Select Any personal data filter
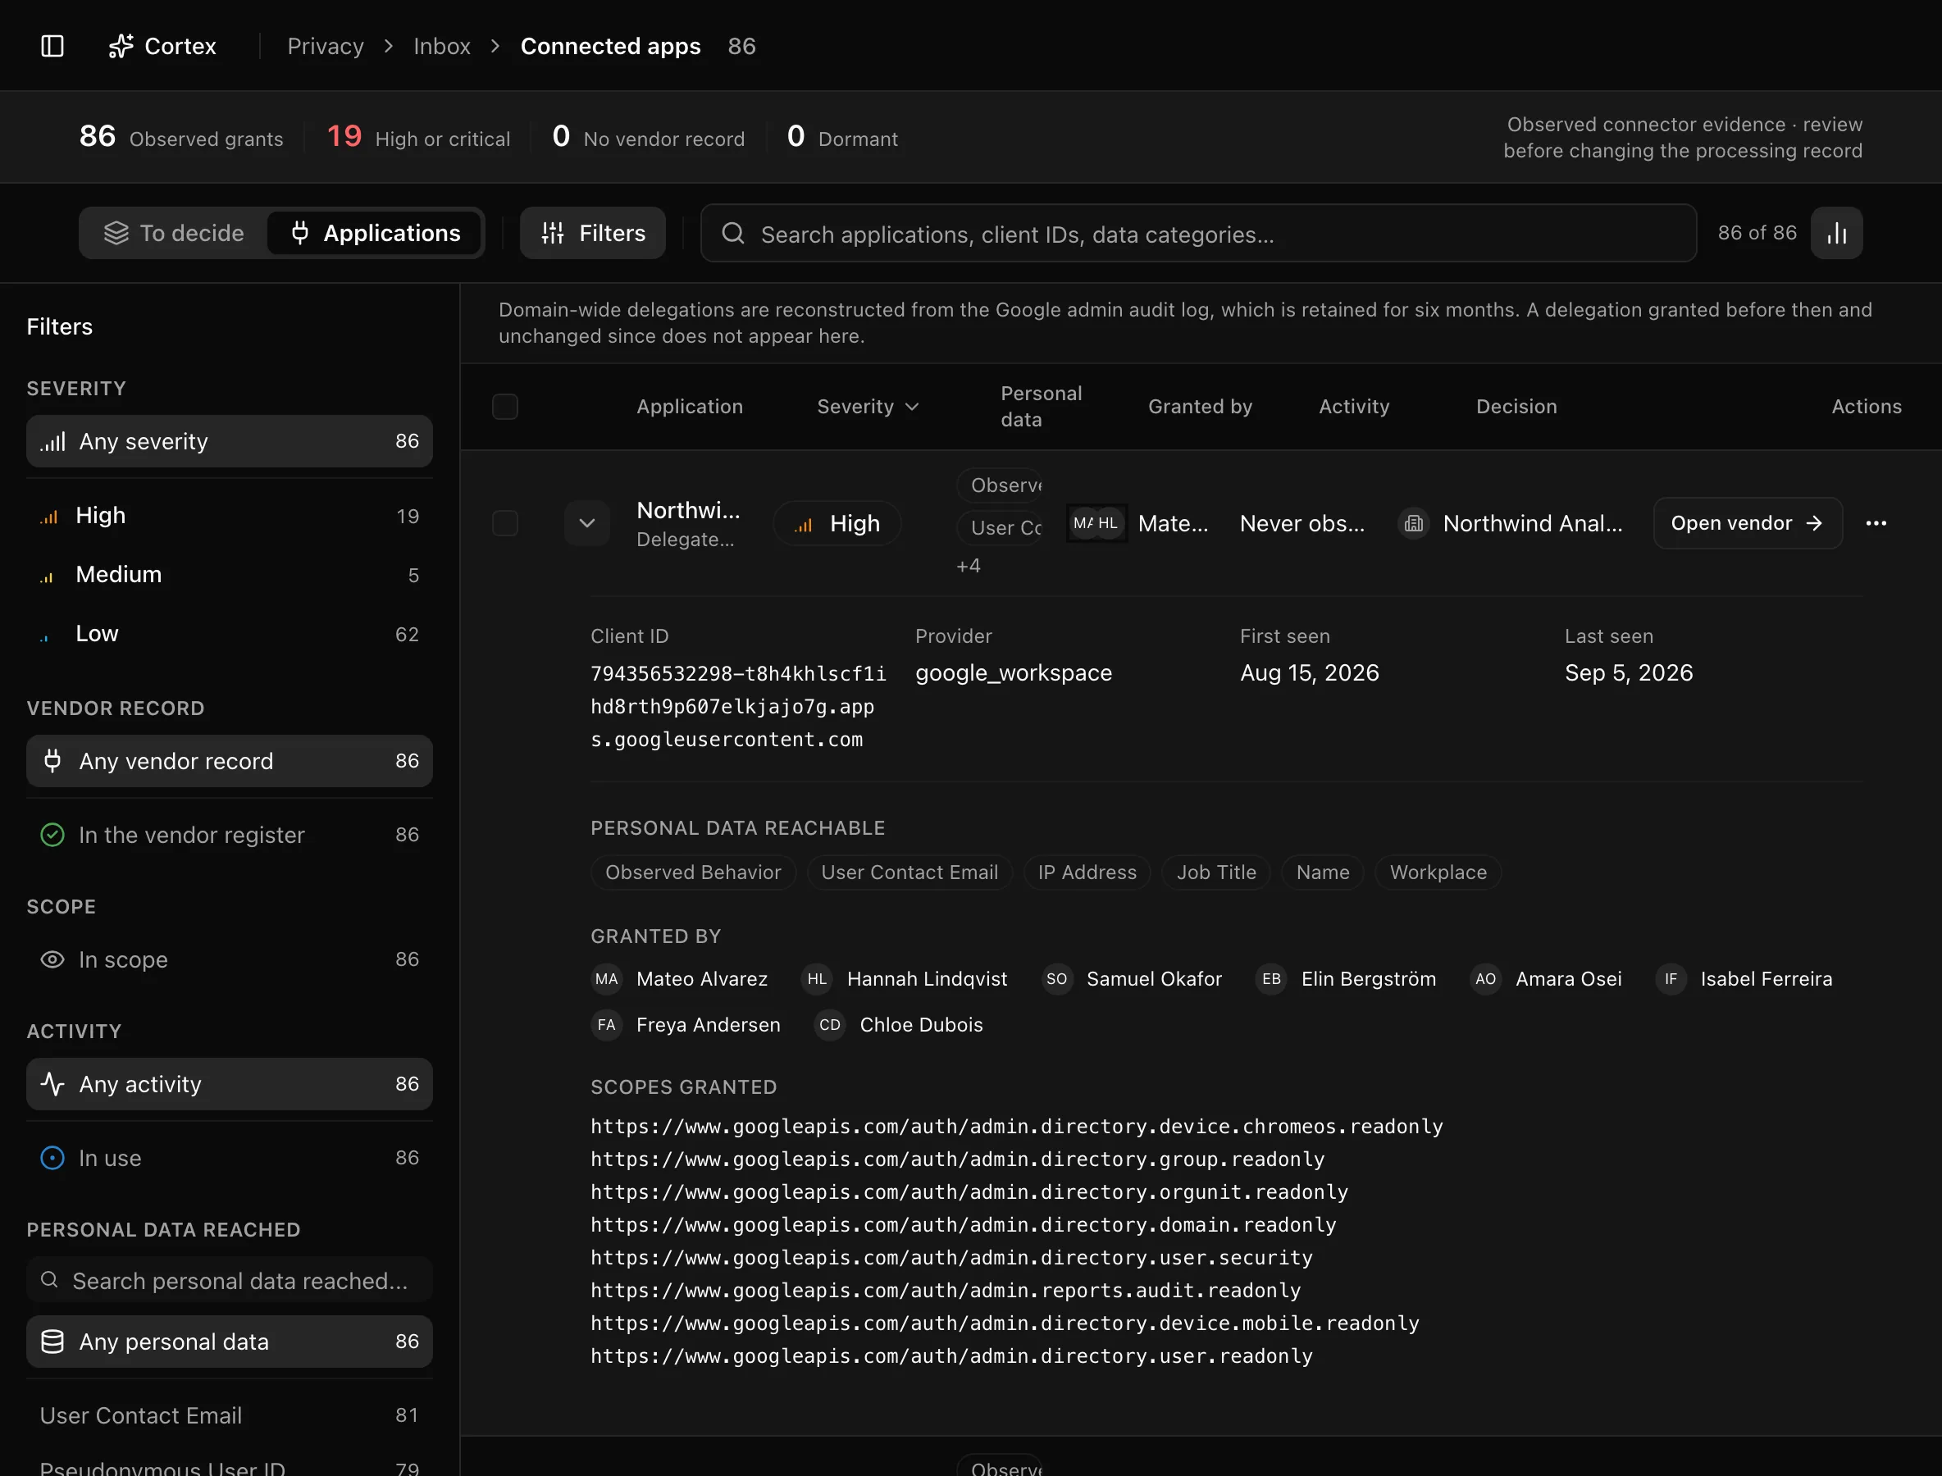The width and height of the screenshot is (1942, 1476). (x=230, y=1342)
